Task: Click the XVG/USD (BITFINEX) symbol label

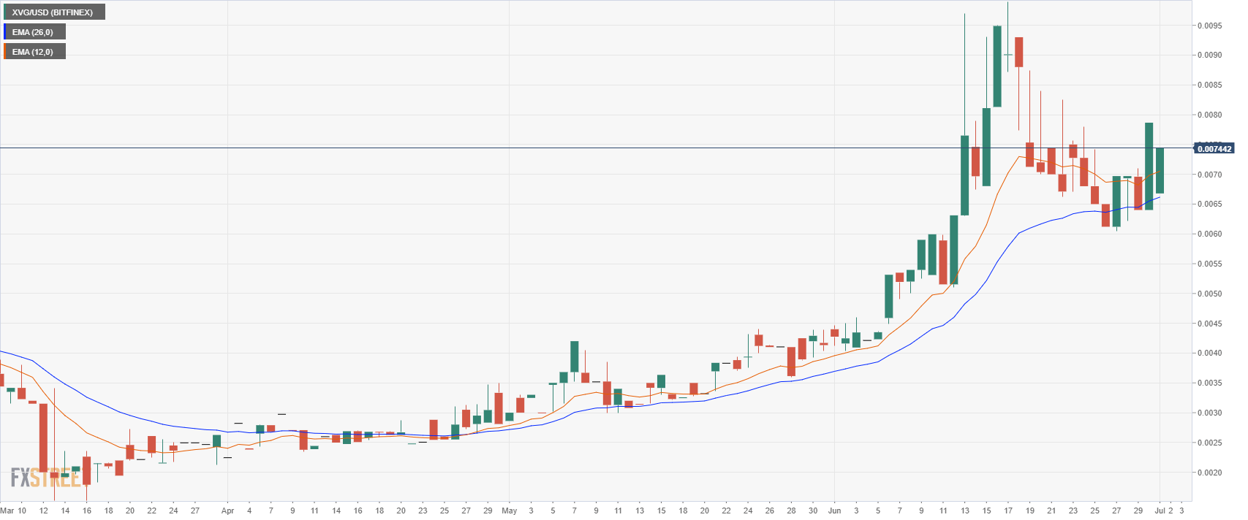Action: [x=53, y=12]
